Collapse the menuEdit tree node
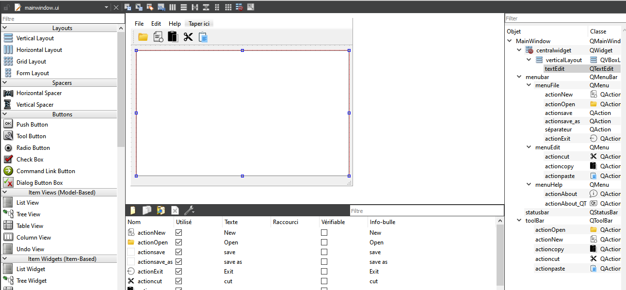Viewport: 626px width, 290px height. pyautogui.click(x=529, y=147)
